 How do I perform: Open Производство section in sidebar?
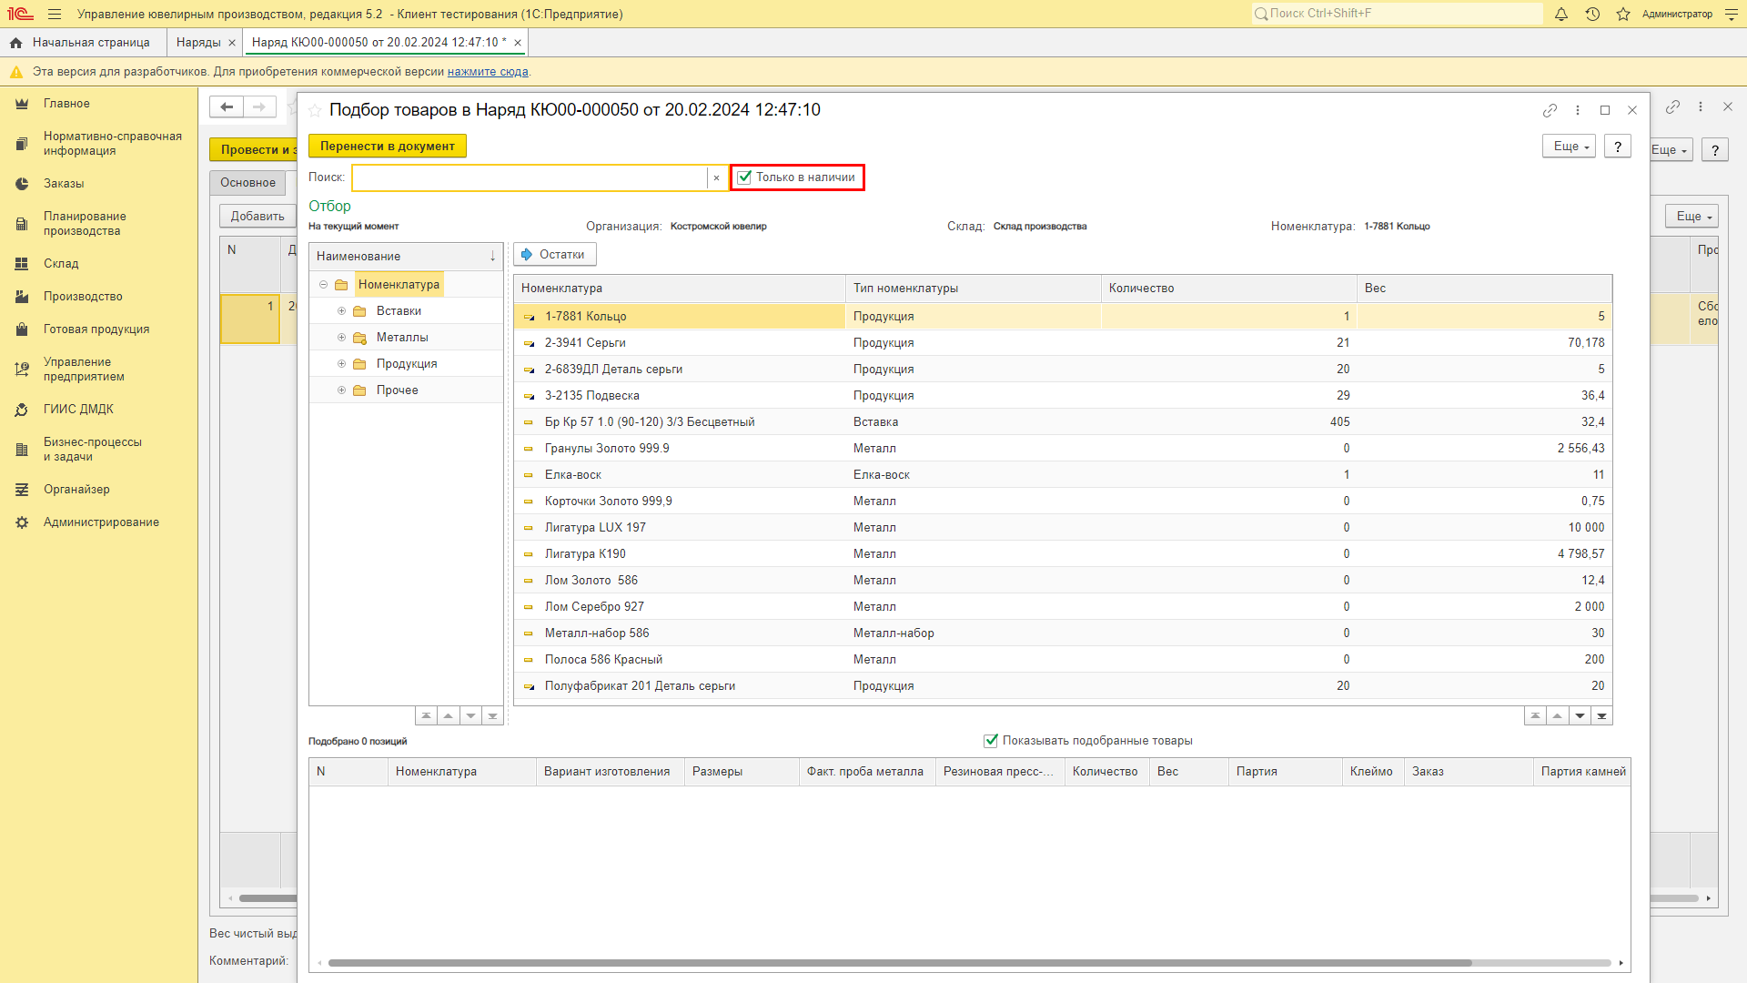83,297
